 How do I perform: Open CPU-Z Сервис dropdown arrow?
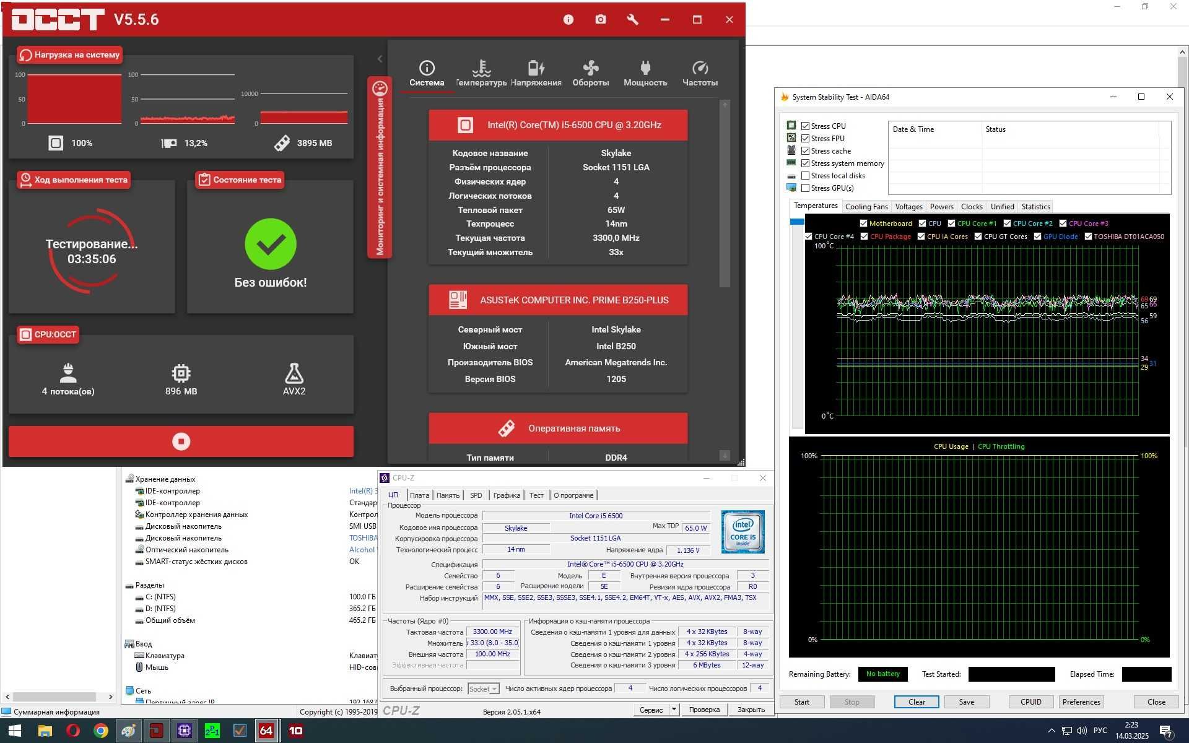click(674, 710)
